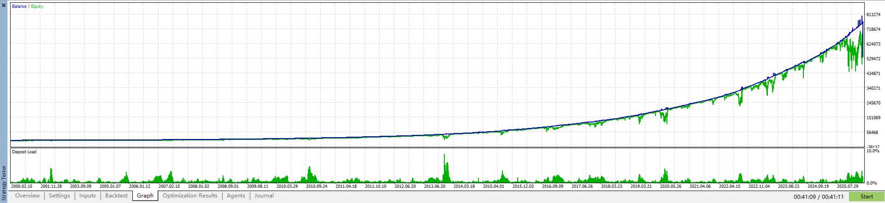The image size is (885, 203).
Task: Select the Backtest tab
Action: (116, 196)
